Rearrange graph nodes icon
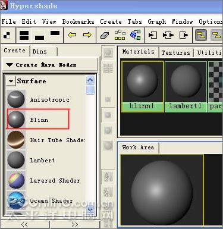 120,35
